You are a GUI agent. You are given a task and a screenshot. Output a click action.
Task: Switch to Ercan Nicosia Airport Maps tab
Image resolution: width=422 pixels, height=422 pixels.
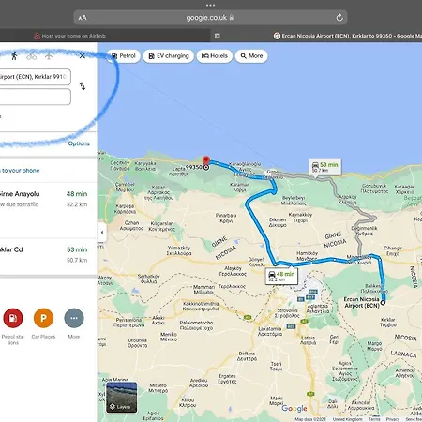tap(347, 36)
